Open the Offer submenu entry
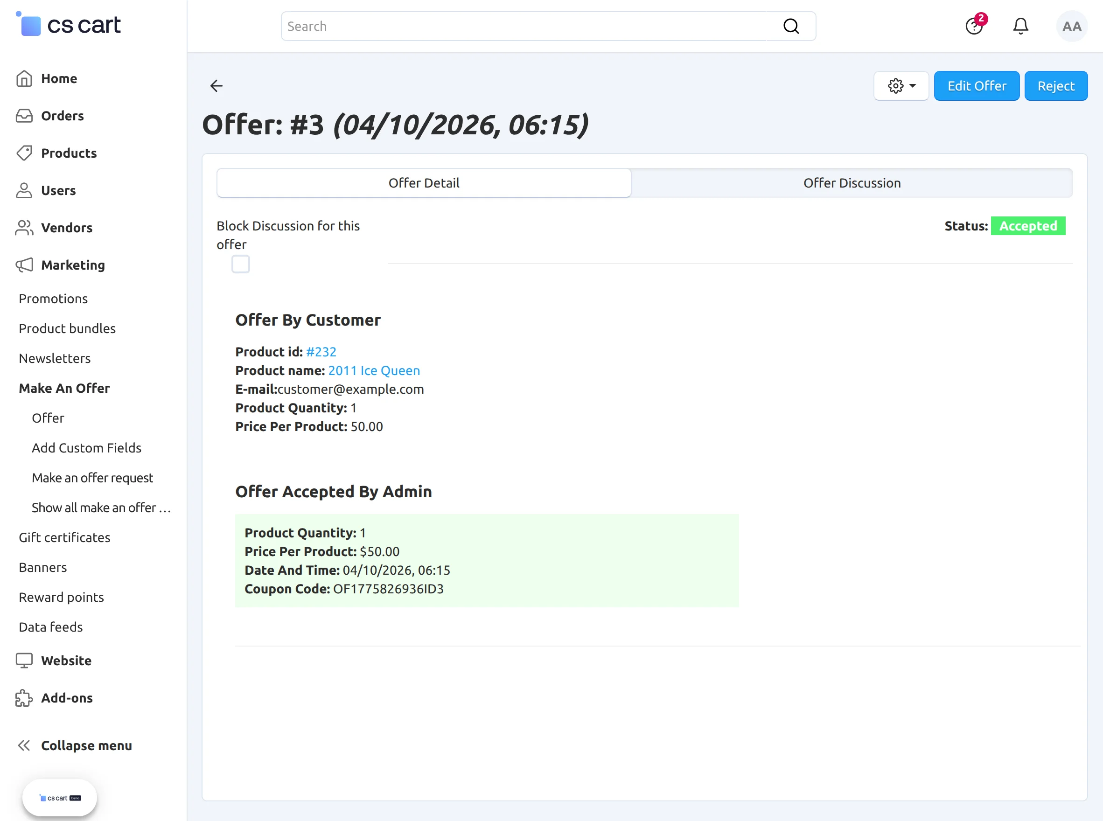The image size is (1103, 821). pyautogui.click(x=48, y=418)
